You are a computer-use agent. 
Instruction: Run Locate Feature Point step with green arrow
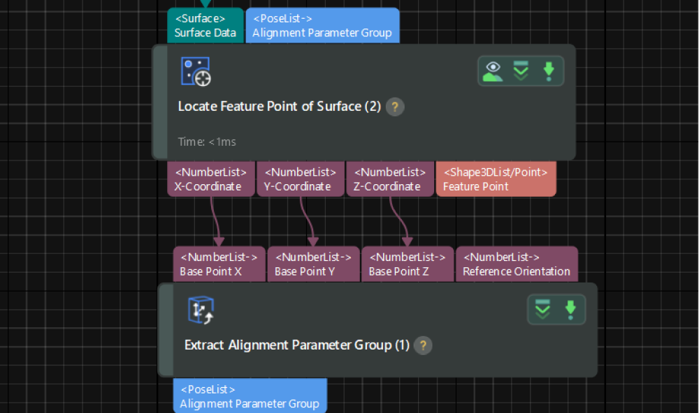[x=549, y=71]
